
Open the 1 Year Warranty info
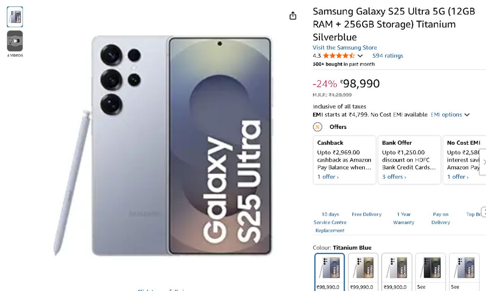click(x=403, y=218)
